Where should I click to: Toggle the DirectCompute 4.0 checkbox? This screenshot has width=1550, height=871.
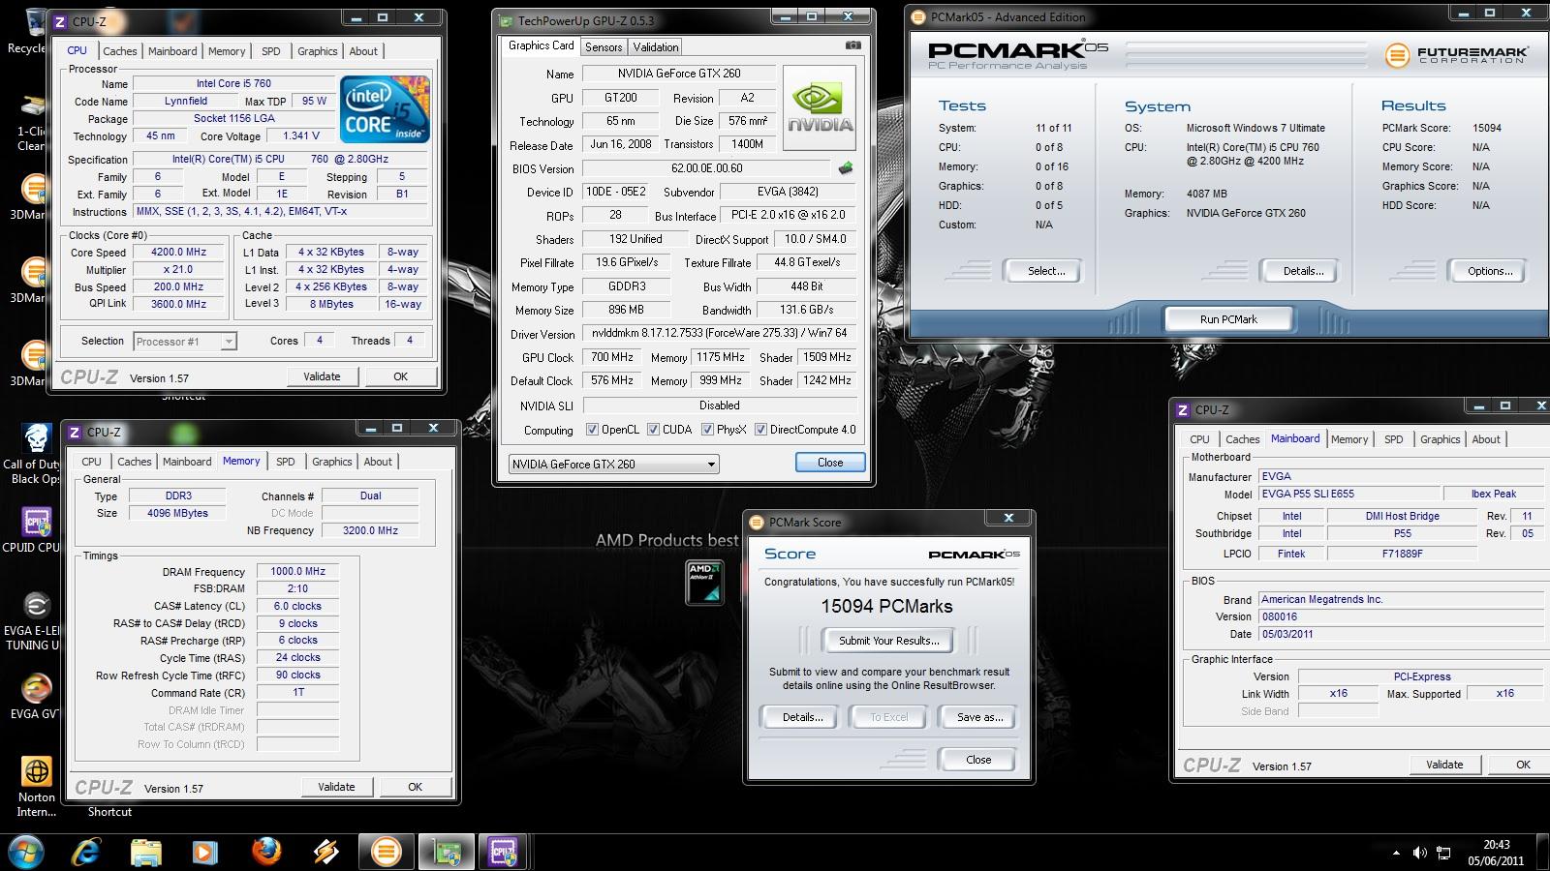tap(761, 430)
